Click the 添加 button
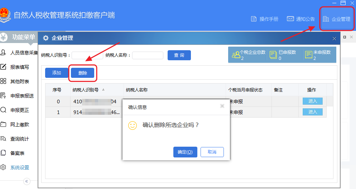The width and height of the screenshot is (356, 189). pyautogui.click(x=57, y=73)
